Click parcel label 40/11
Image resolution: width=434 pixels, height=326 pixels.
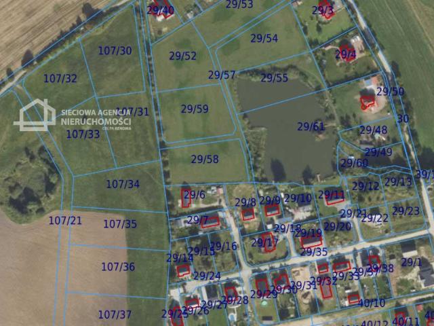click(x=406, y=322)
